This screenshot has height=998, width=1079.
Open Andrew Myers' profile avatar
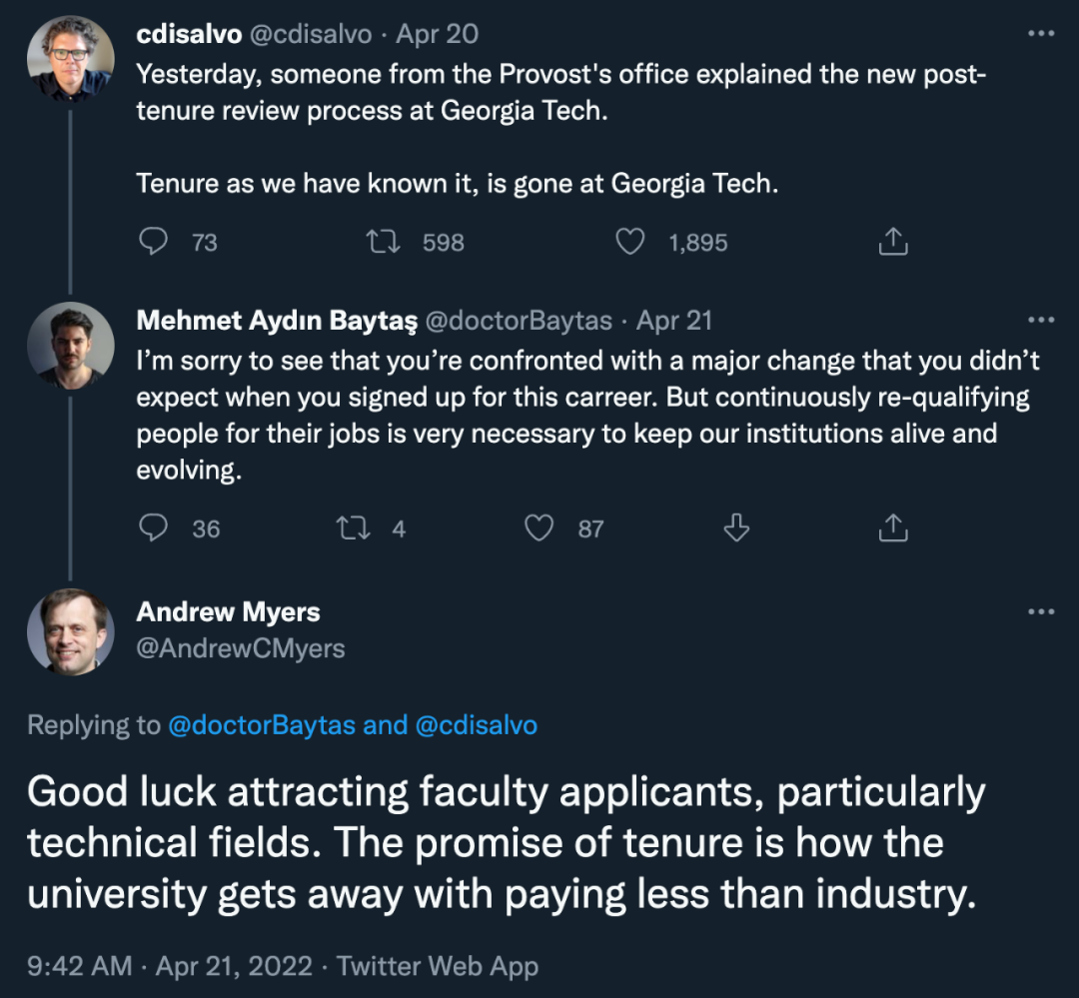[x=69, y=631]
